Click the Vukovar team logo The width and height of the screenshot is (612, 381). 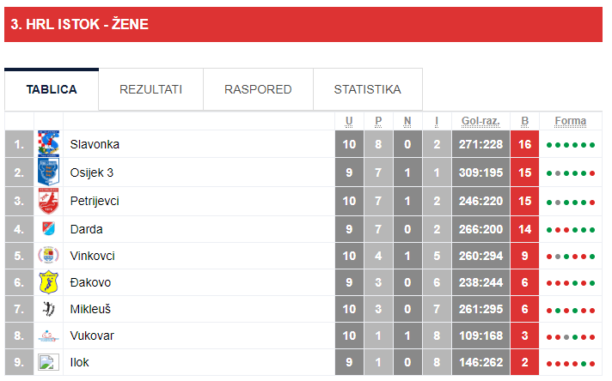48,336
